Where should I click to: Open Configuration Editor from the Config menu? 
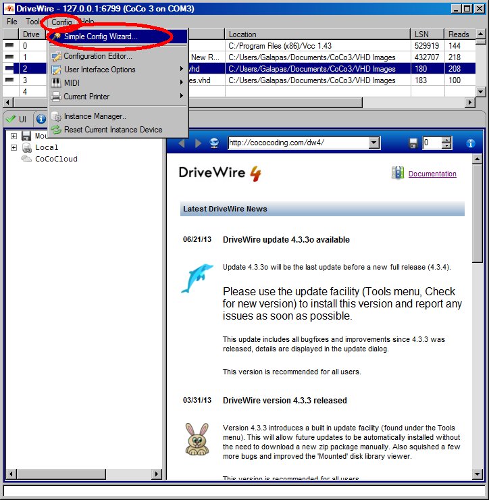pyautogui.click(x=97, y=56)
